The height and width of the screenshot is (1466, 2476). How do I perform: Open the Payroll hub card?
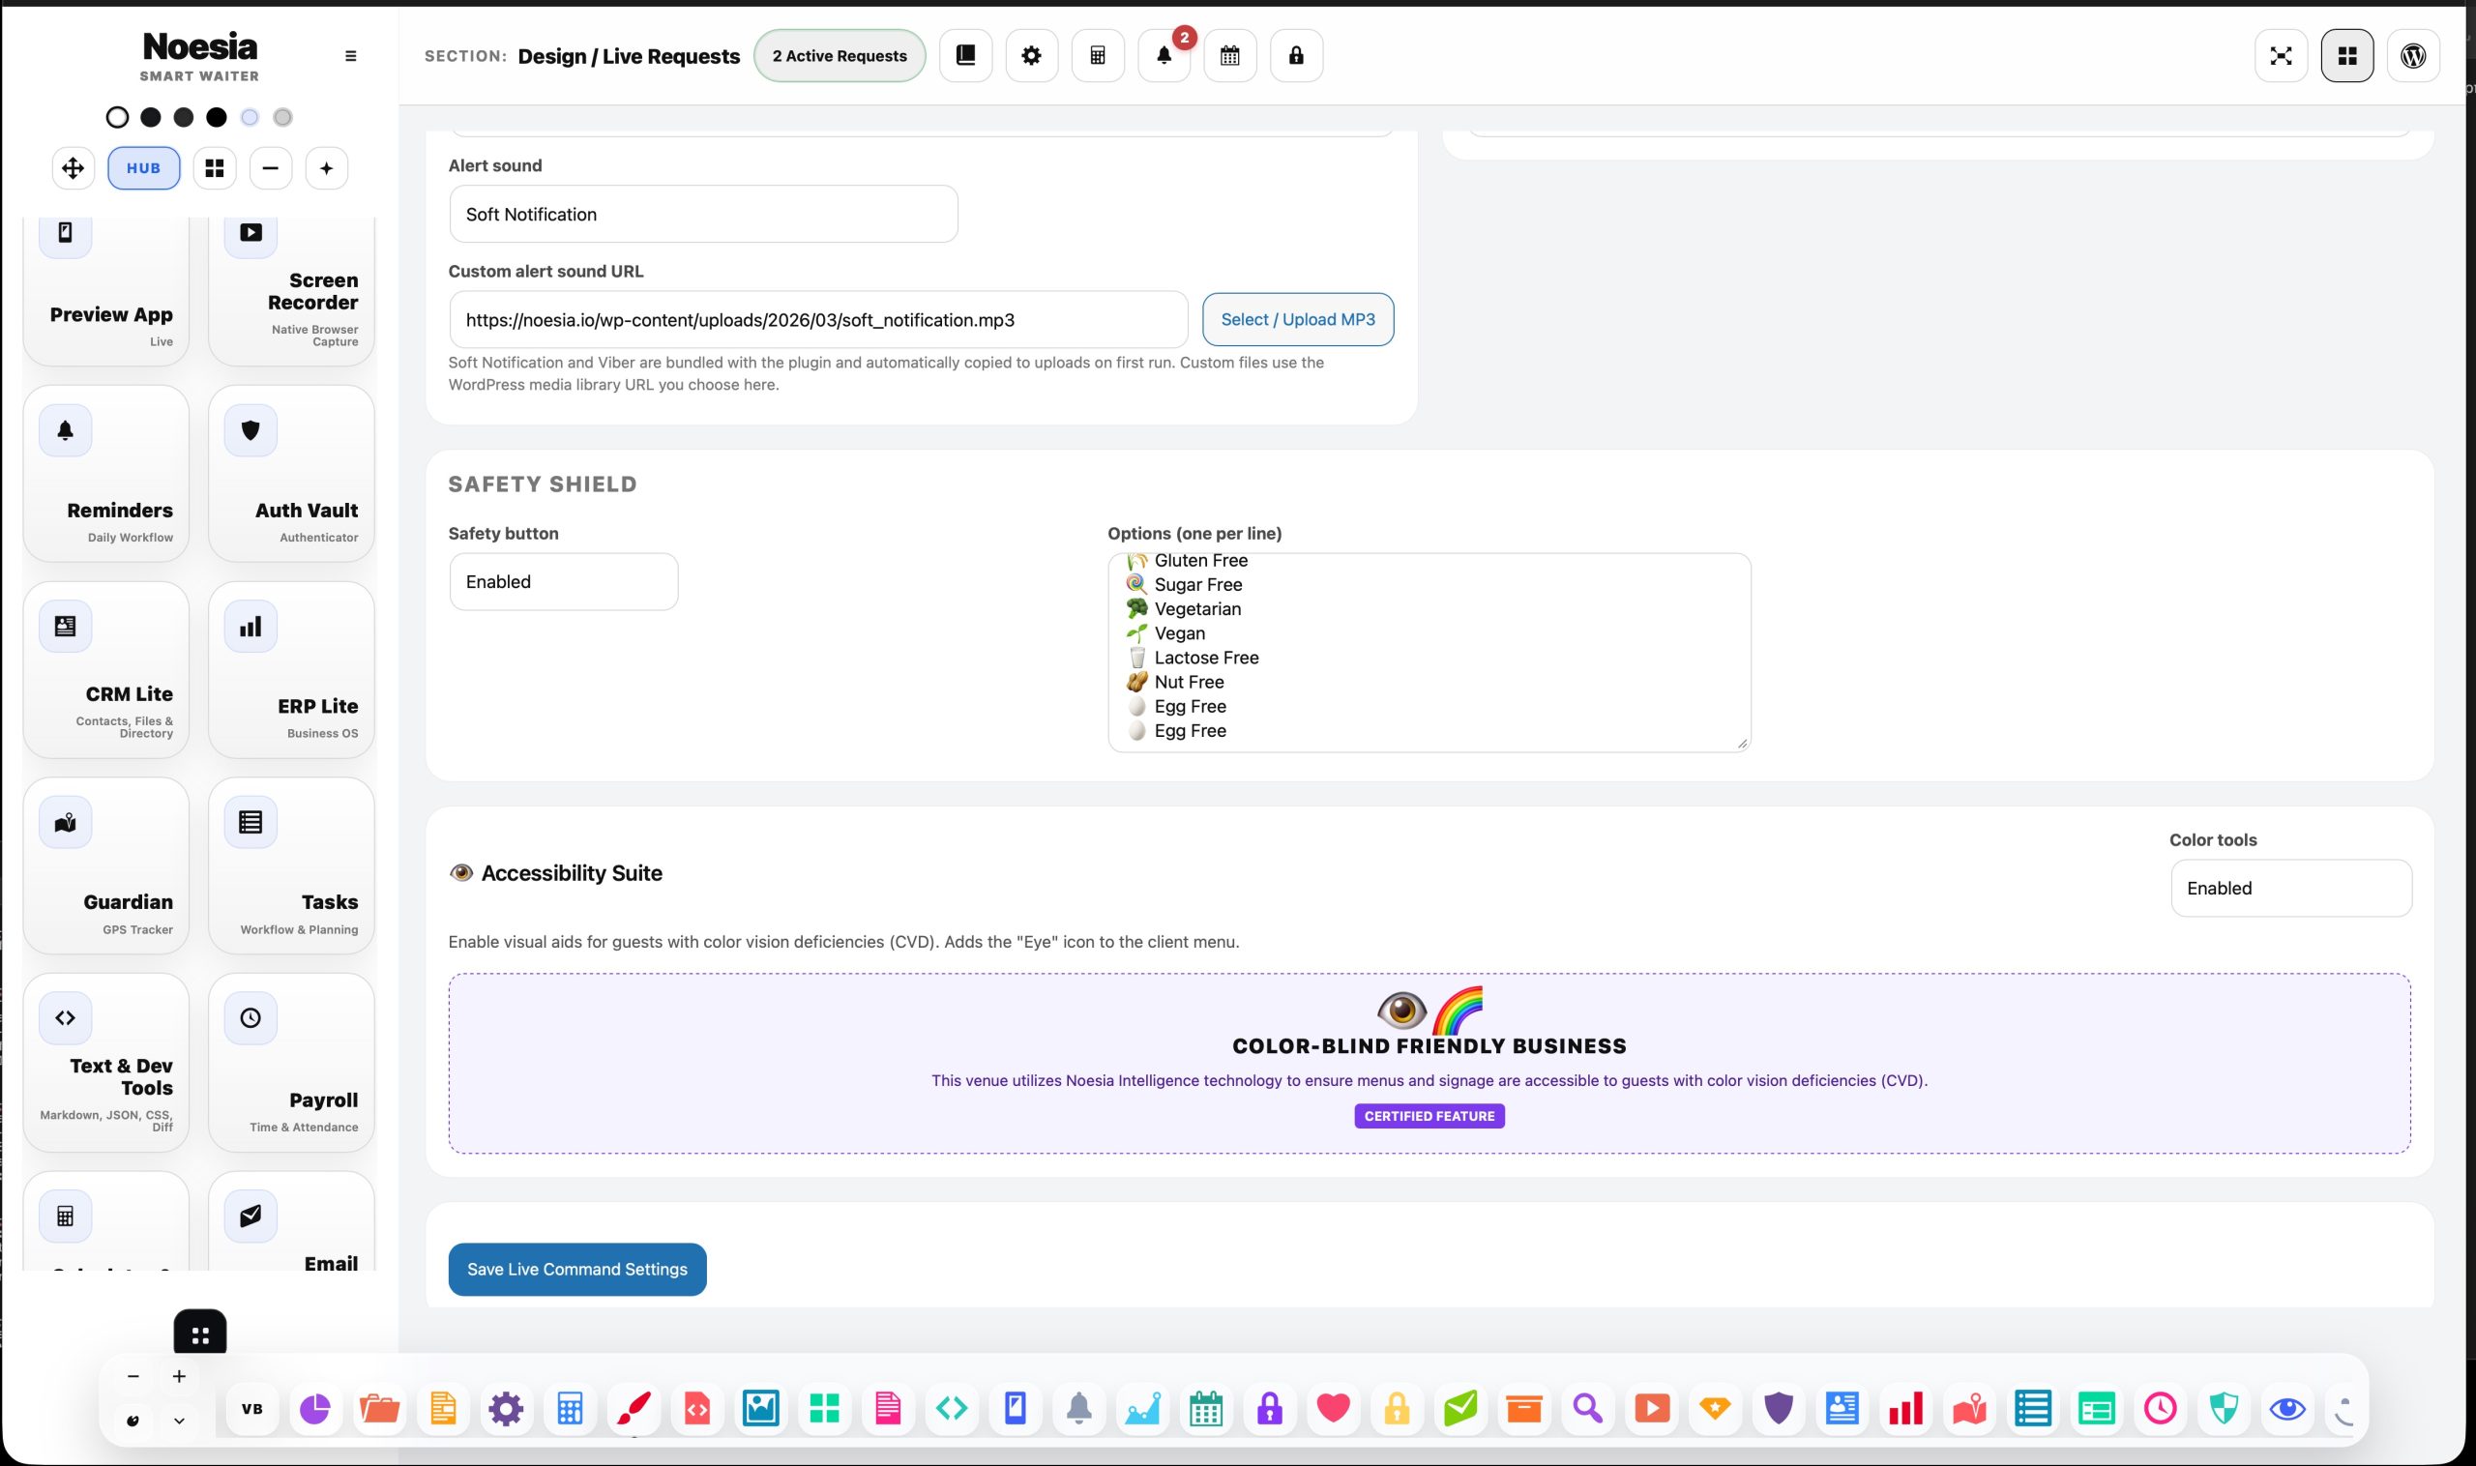(291, 1063)
